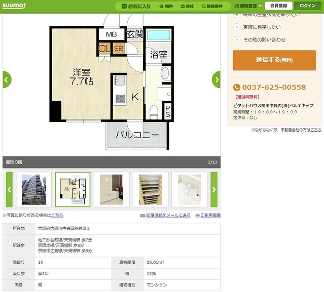
Task: Show previous main image arrow
Action: point(7,79)
